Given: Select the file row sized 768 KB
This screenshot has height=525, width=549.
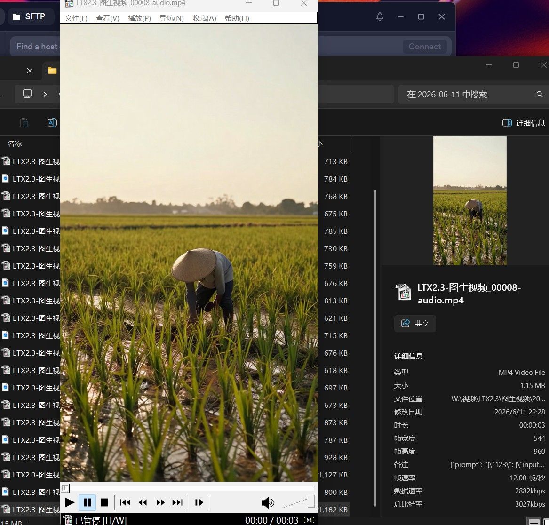Looking at the screenshot, I should click(175, 196).
